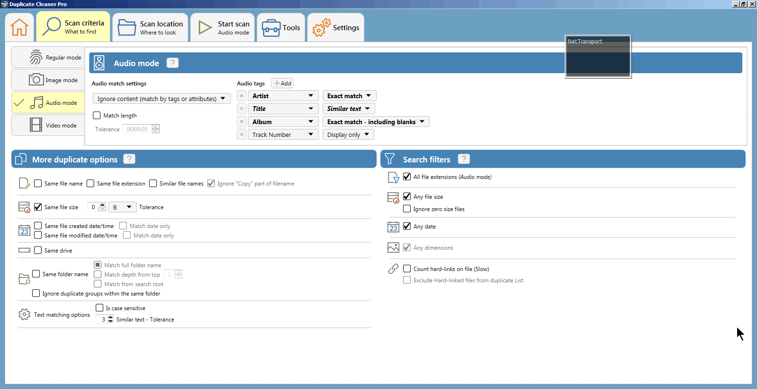The image size is (757, 389).
Task: Go to the Home screen icon
Action: pos(19,27)
